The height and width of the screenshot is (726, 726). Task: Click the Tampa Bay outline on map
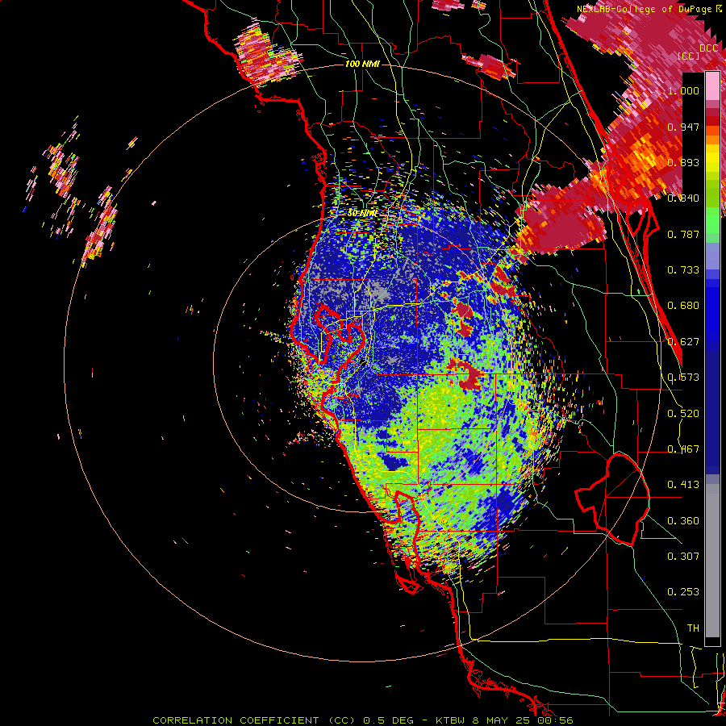click(x=339, y=336)
